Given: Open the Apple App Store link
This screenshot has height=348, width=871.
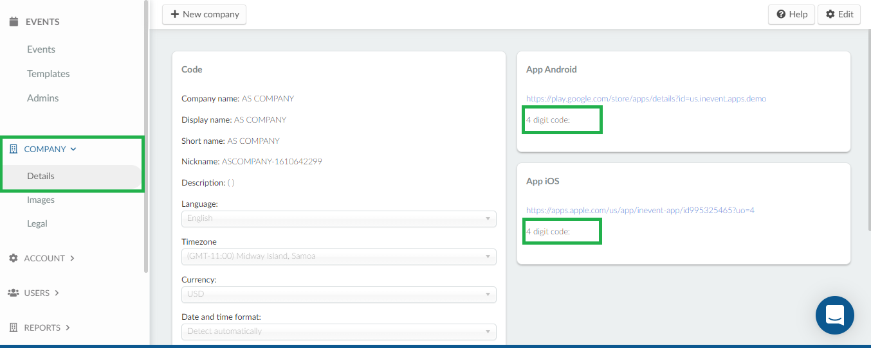Looking at the screenshot, I should coord(640,211).
